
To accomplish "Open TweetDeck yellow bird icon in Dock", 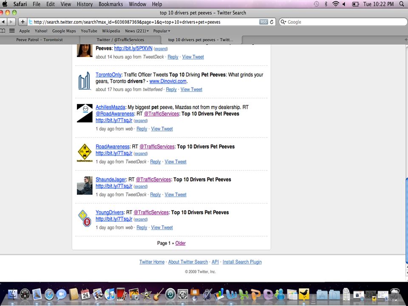I will point(304,295).
